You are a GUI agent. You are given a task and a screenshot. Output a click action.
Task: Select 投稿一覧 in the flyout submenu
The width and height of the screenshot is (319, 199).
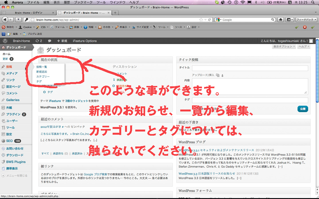click(x=42, y=67)
